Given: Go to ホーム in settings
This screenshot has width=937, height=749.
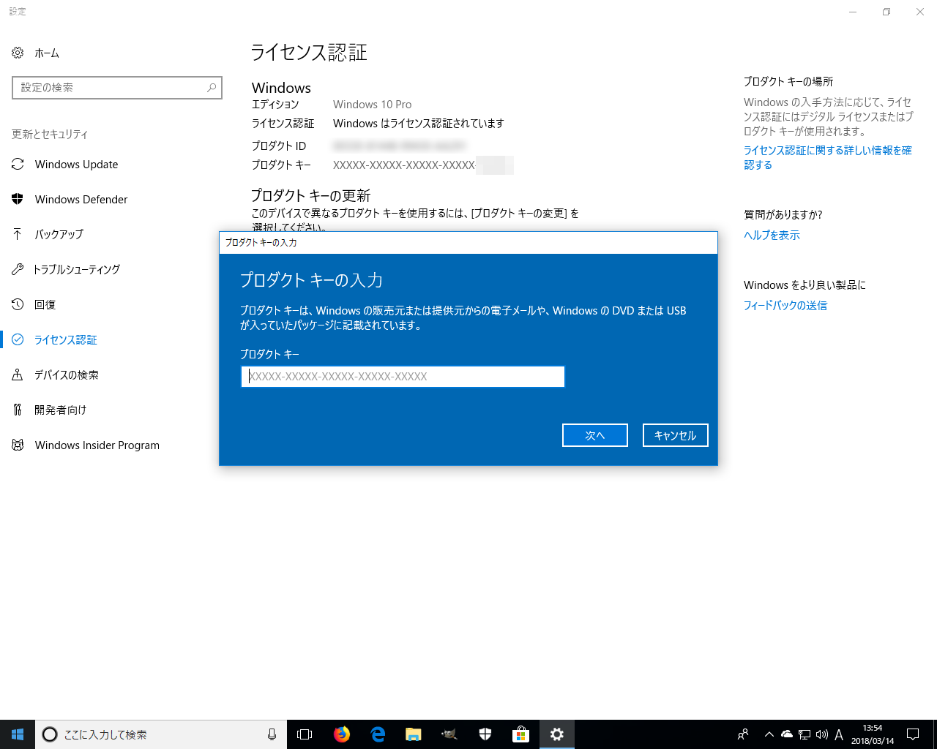Looking at the screenshot, I should 46,53.
